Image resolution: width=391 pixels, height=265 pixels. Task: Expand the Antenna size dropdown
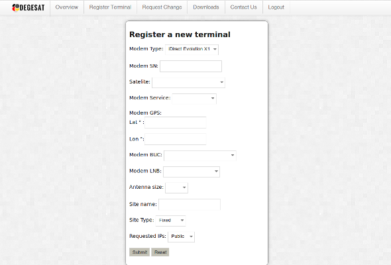click(x=176, y=187)
